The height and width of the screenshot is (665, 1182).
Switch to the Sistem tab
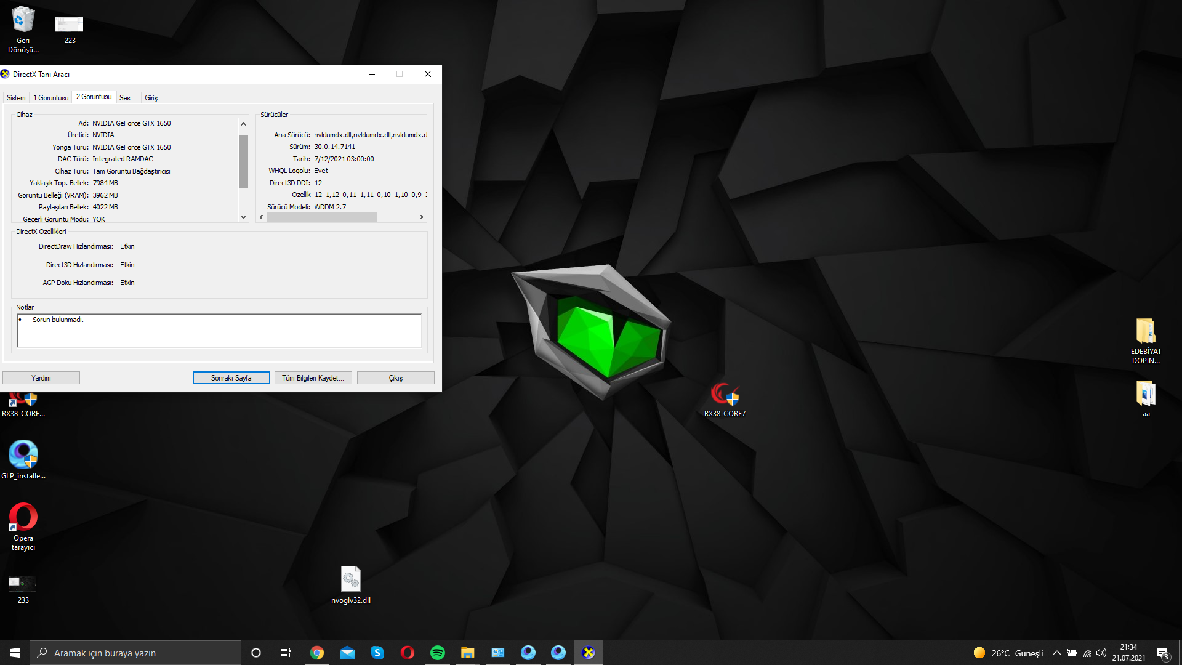click(x=16, y=98)
